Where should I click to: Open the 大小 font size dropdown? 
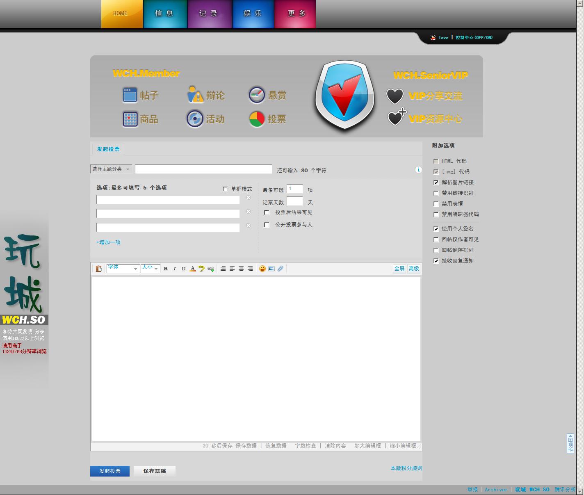point(150,268)
